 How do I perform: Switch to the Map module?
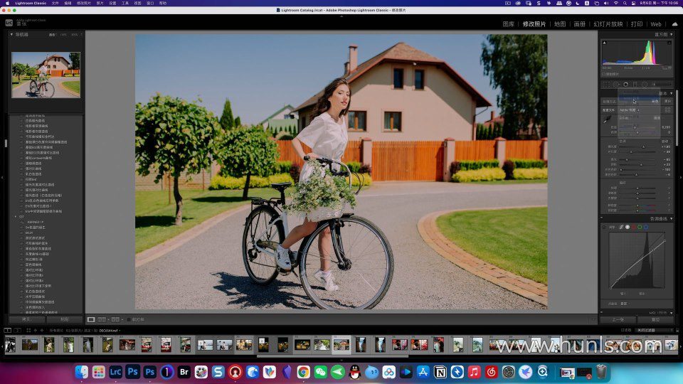[x=559, y=24]
